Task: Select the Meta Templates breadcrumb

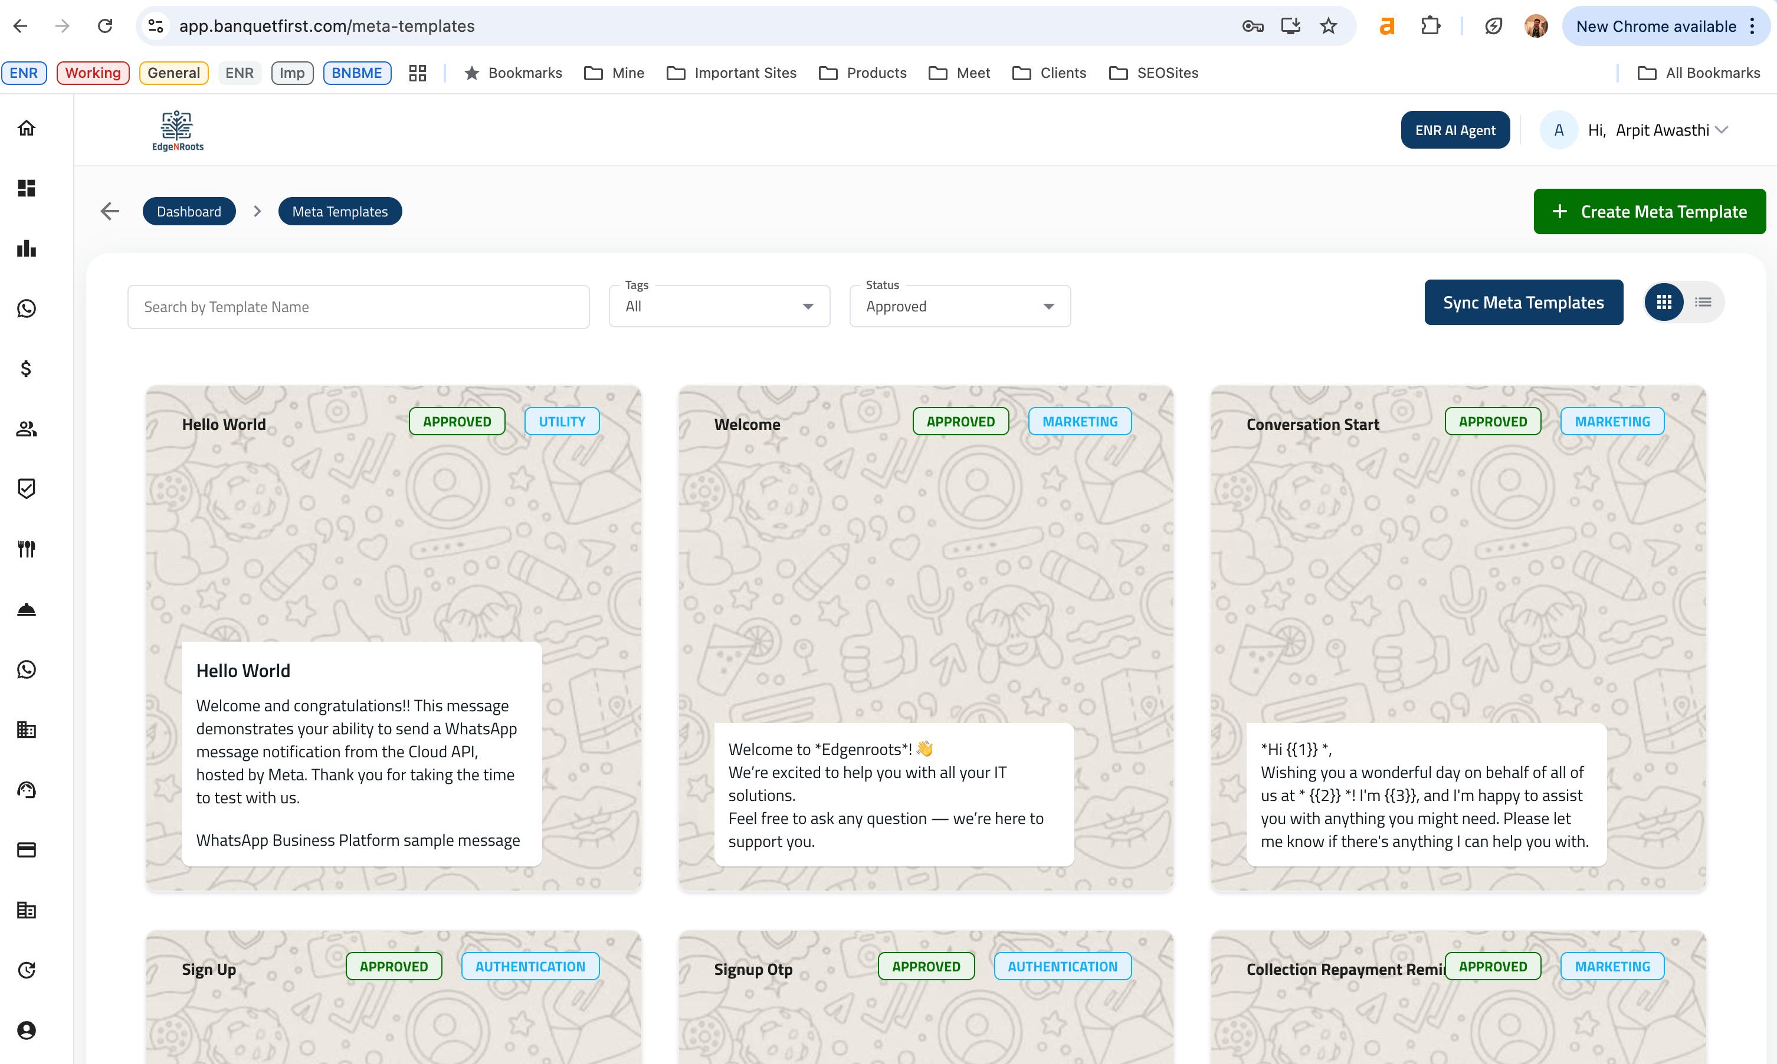Action: [340, 212]
